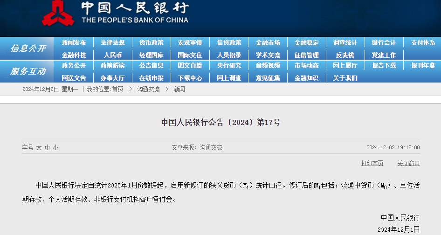Viewport: 441px width, 235px height.
Task: Select 经理国库 in the menu
Action: [x=152, y=55]
